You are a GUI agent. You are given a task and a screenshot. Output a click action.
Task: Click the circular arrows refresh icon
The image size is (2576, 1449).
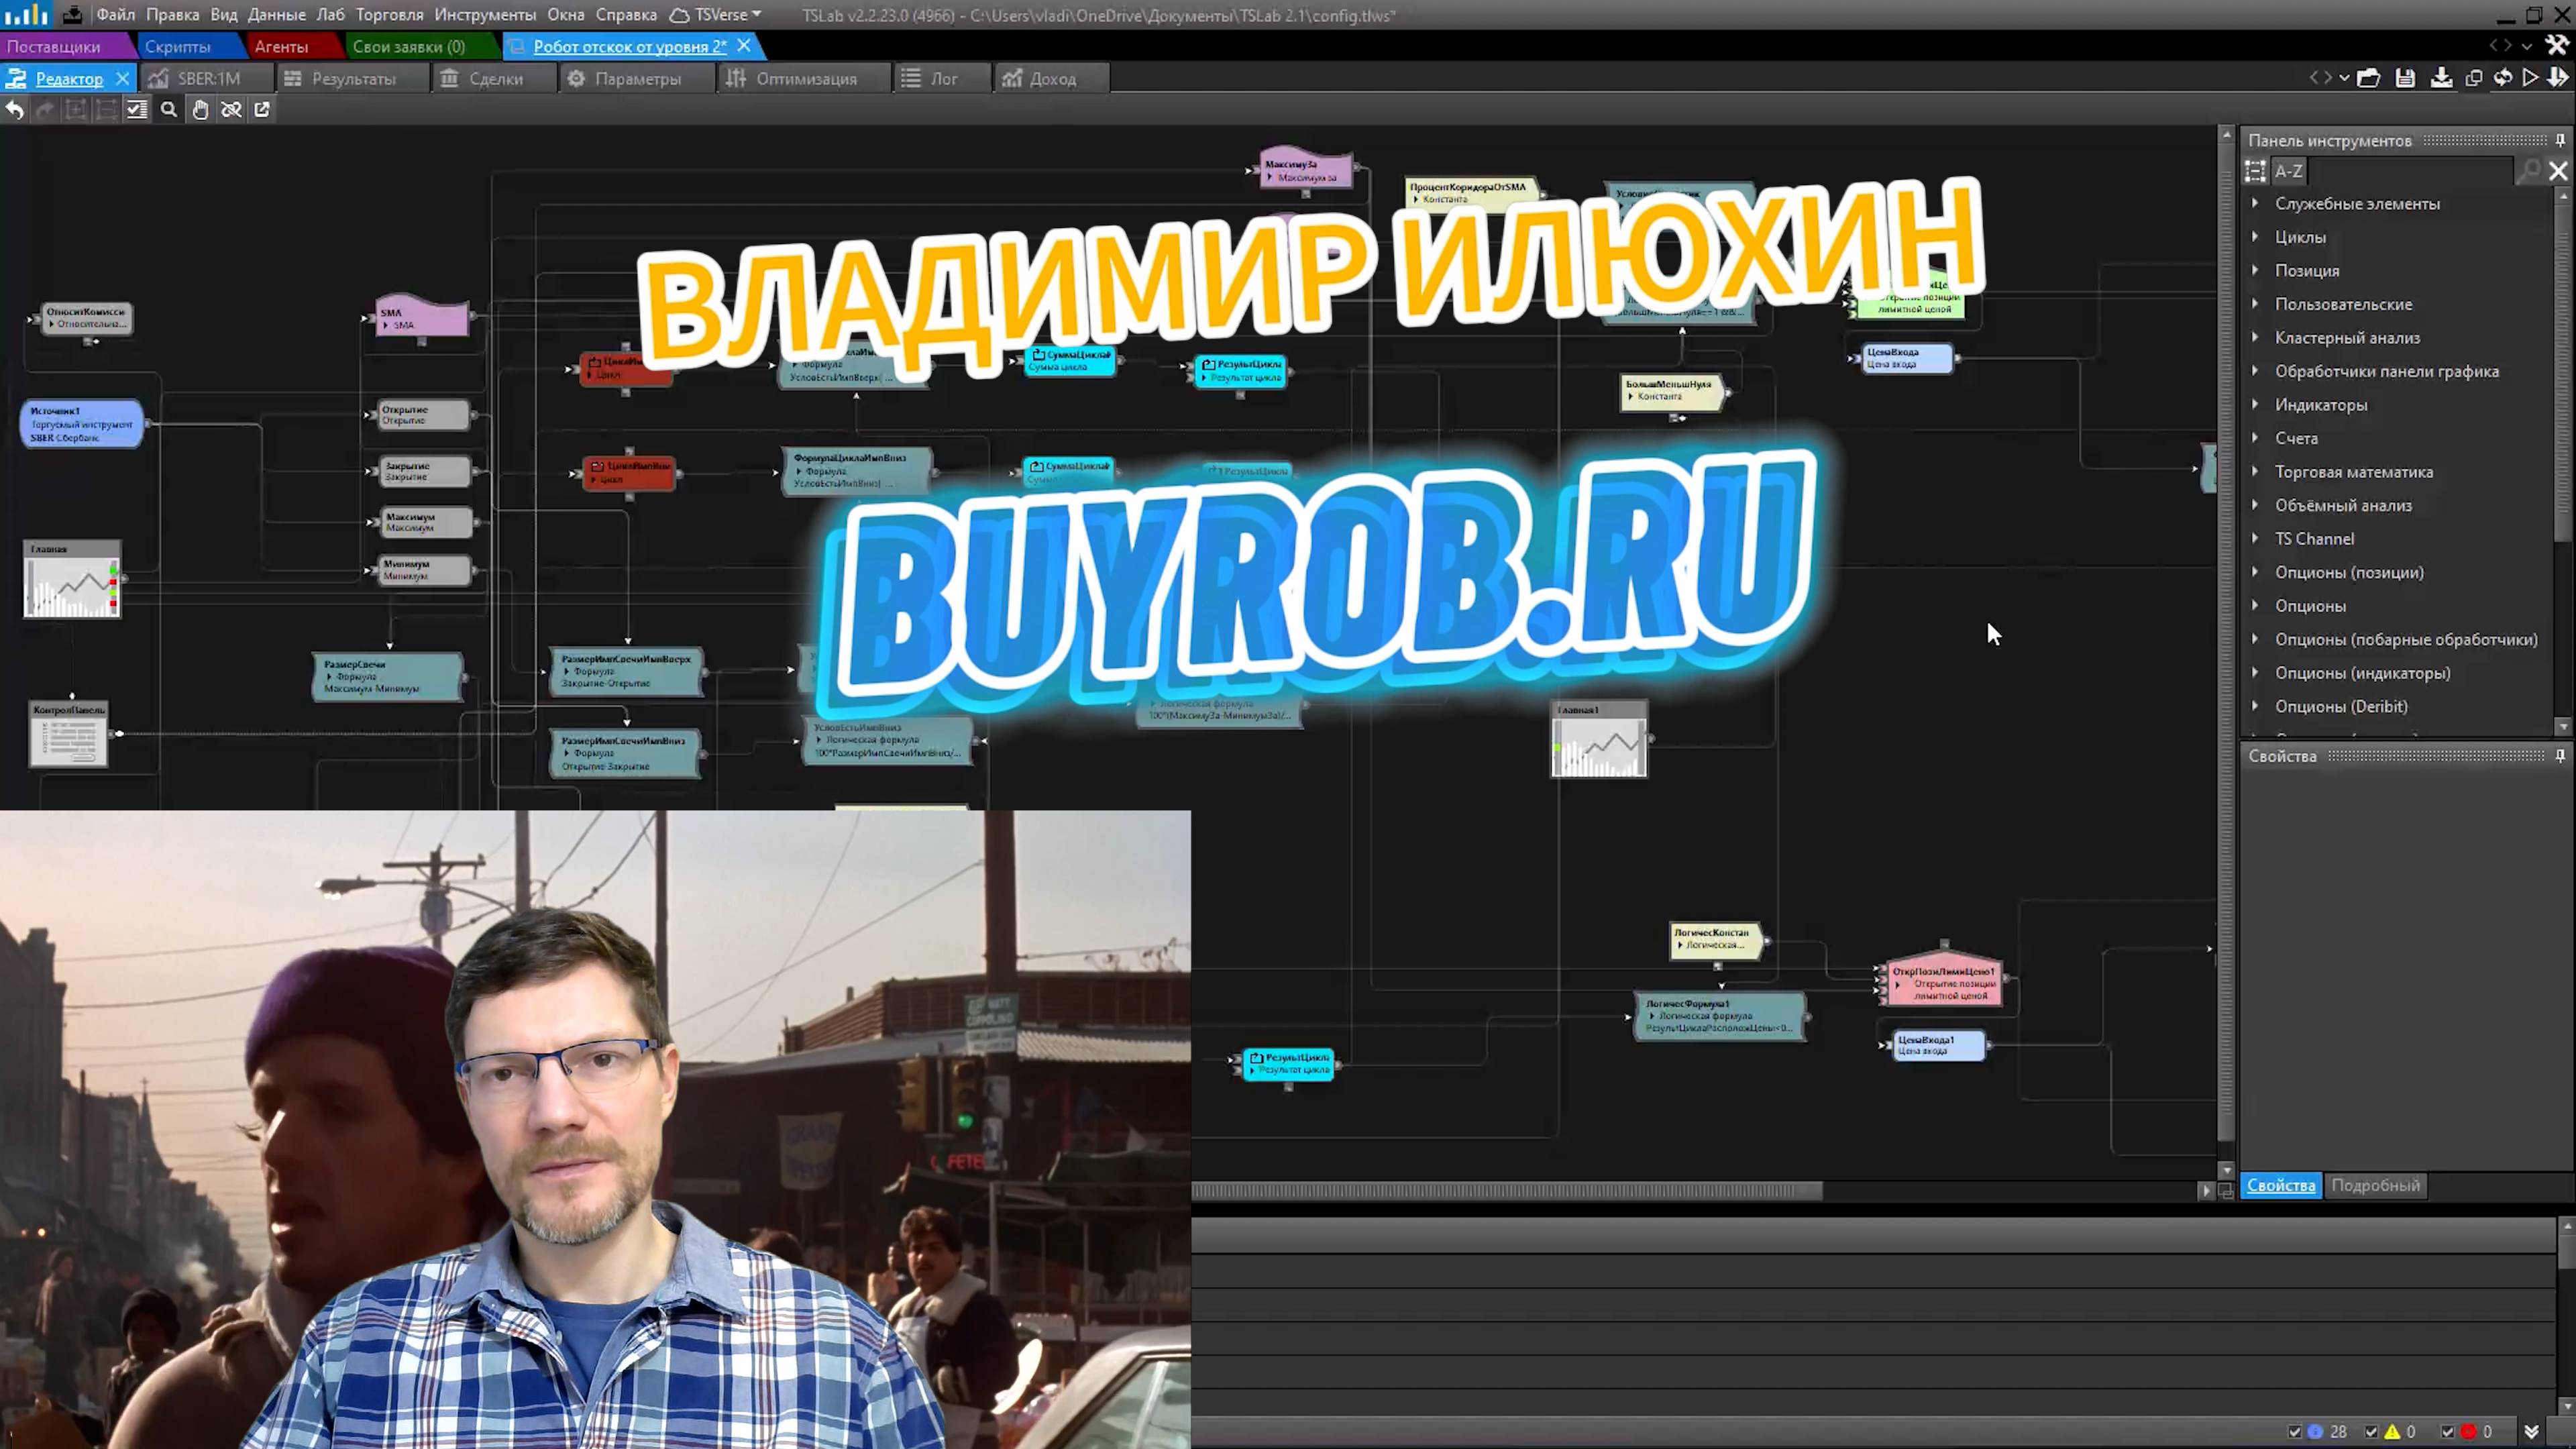click(2502, 78)
